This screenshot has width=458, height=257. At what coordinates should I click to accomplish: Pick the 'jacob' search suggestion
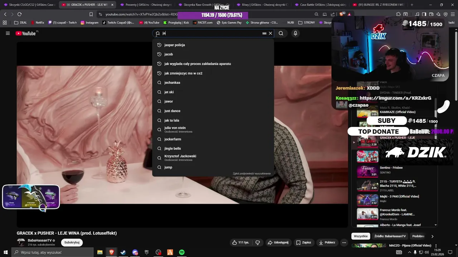point(213,54)
